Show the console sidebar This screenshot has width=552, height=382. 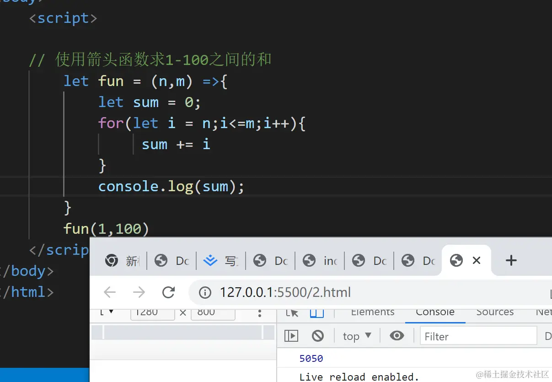(x=291, y=336)
